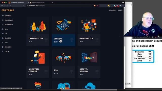Open the browser hamburger menu
The width and height of the screenshot is (162, 91).
[123, 6]
